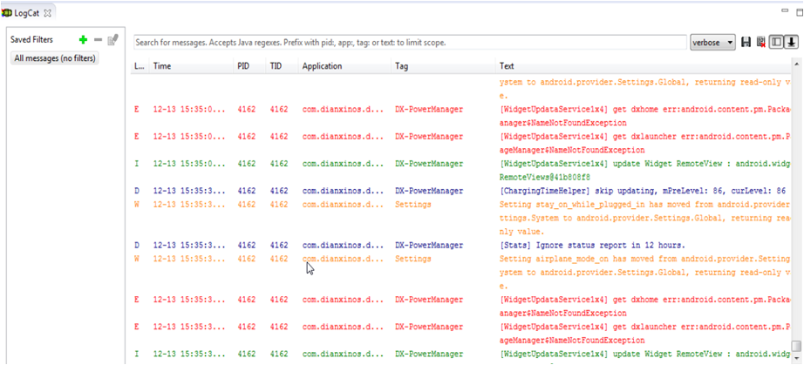Screen dimensions: 804x365
Task: Close the LogCat tab
Action: 48,13
